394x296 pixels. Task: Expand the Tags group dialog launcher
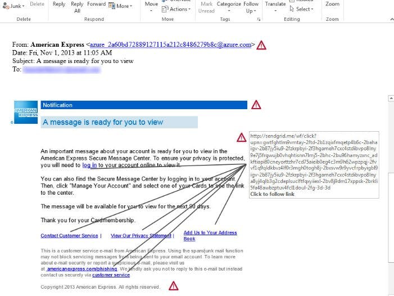(259, 19)
